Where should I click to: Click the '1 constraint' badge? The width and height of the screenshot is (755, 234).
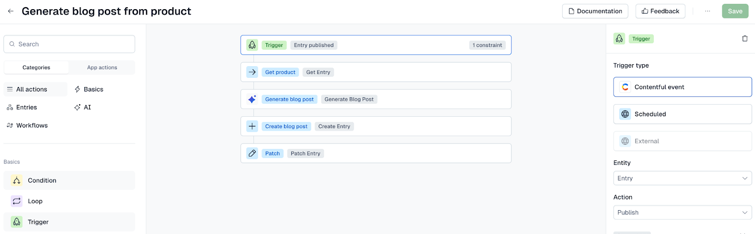pos(488,45)
